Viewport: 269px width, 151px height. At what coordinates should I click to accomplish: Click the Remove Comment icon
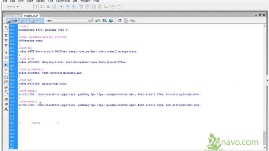pyautogui.click(x=6, y=82)
